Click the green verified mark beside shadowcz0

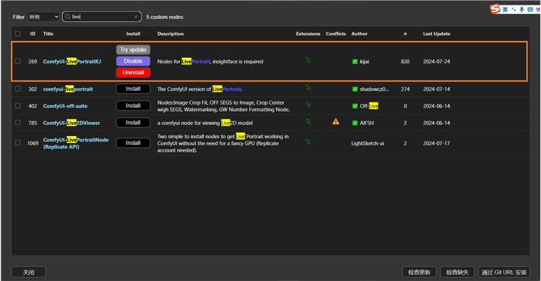[x=354, y=89]
